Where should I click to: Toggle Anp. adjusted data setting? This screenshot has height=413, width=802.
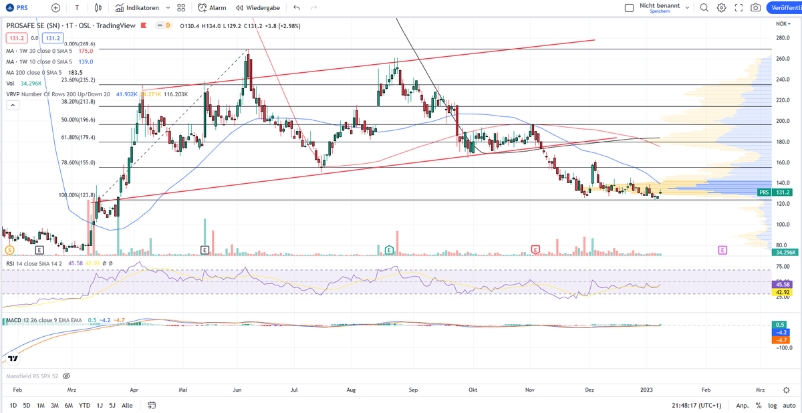coord(743,405)
